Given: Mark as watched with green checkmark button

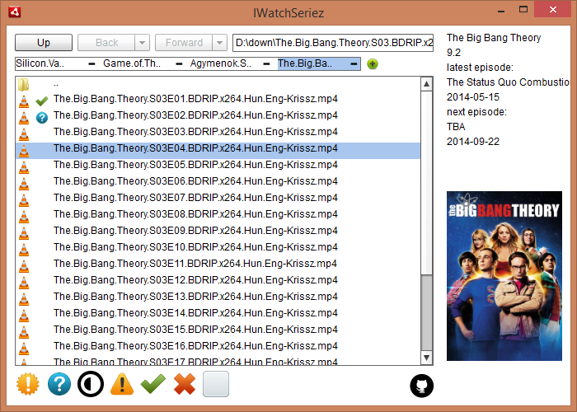Looking at the screenshot, I should (153, 384).
